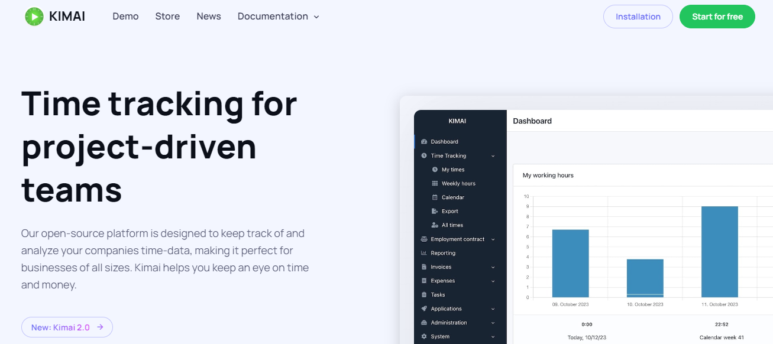The width and height of the screenshot is (773, 344).
Task: Click the Installation button
Action: point(638,17)
